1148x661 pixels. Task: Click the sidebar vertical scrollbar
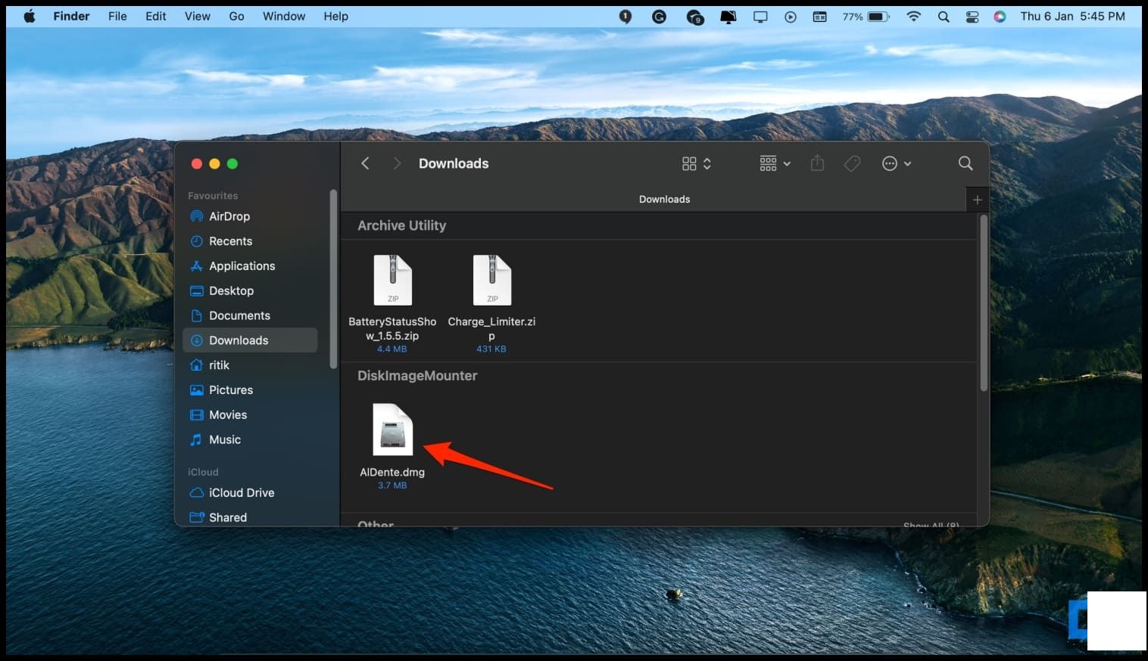point(333,280)
